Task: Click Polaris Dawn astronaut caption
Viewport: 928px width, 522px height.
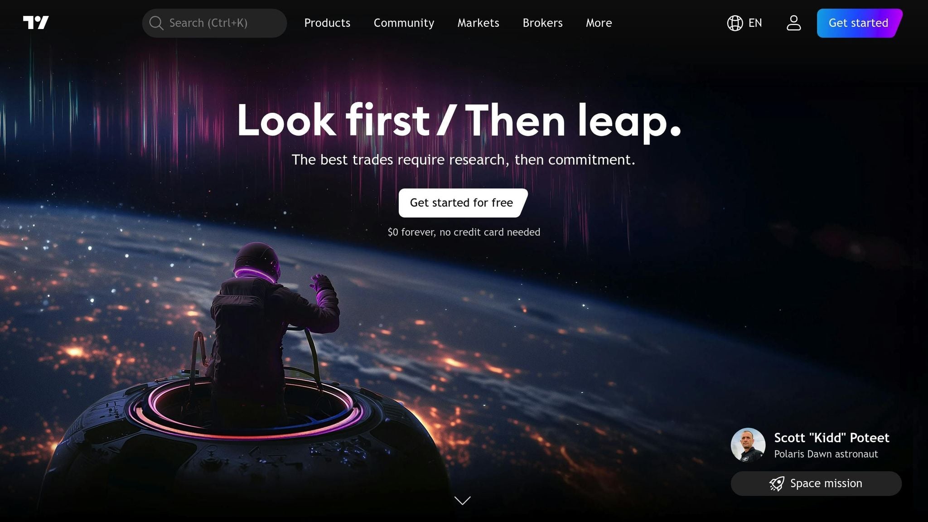Action: (826, 454)
